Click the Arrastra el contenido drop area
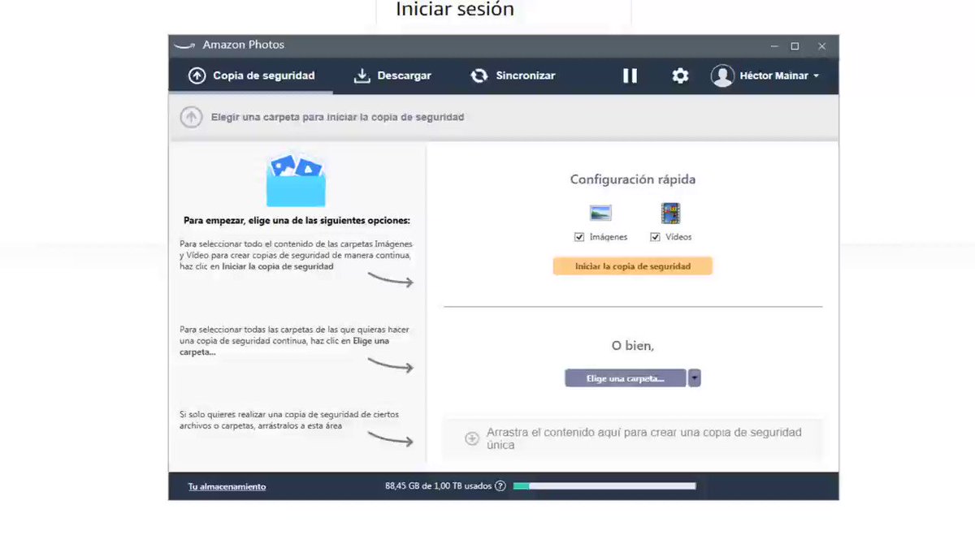The width and height of the screenshot is (975, 548). 633,439
